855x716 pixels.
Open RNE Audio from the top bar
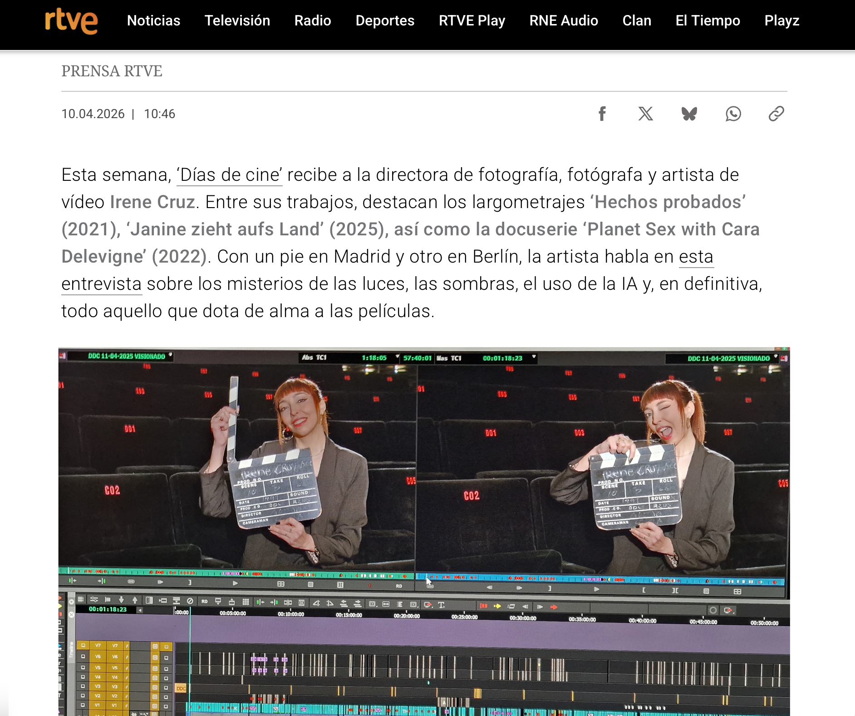[x=564, y=20]
